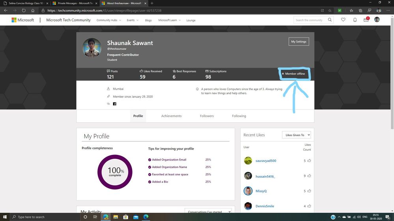
Task: Open Mail app from taskbar
Action: [136, 217]
